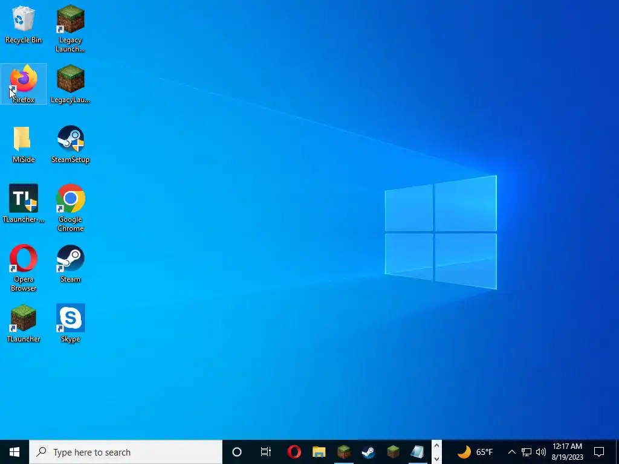The height and width of the screenshot is (464, 619).
Task: Click the Type here to search box
Action: pos(126,452)
